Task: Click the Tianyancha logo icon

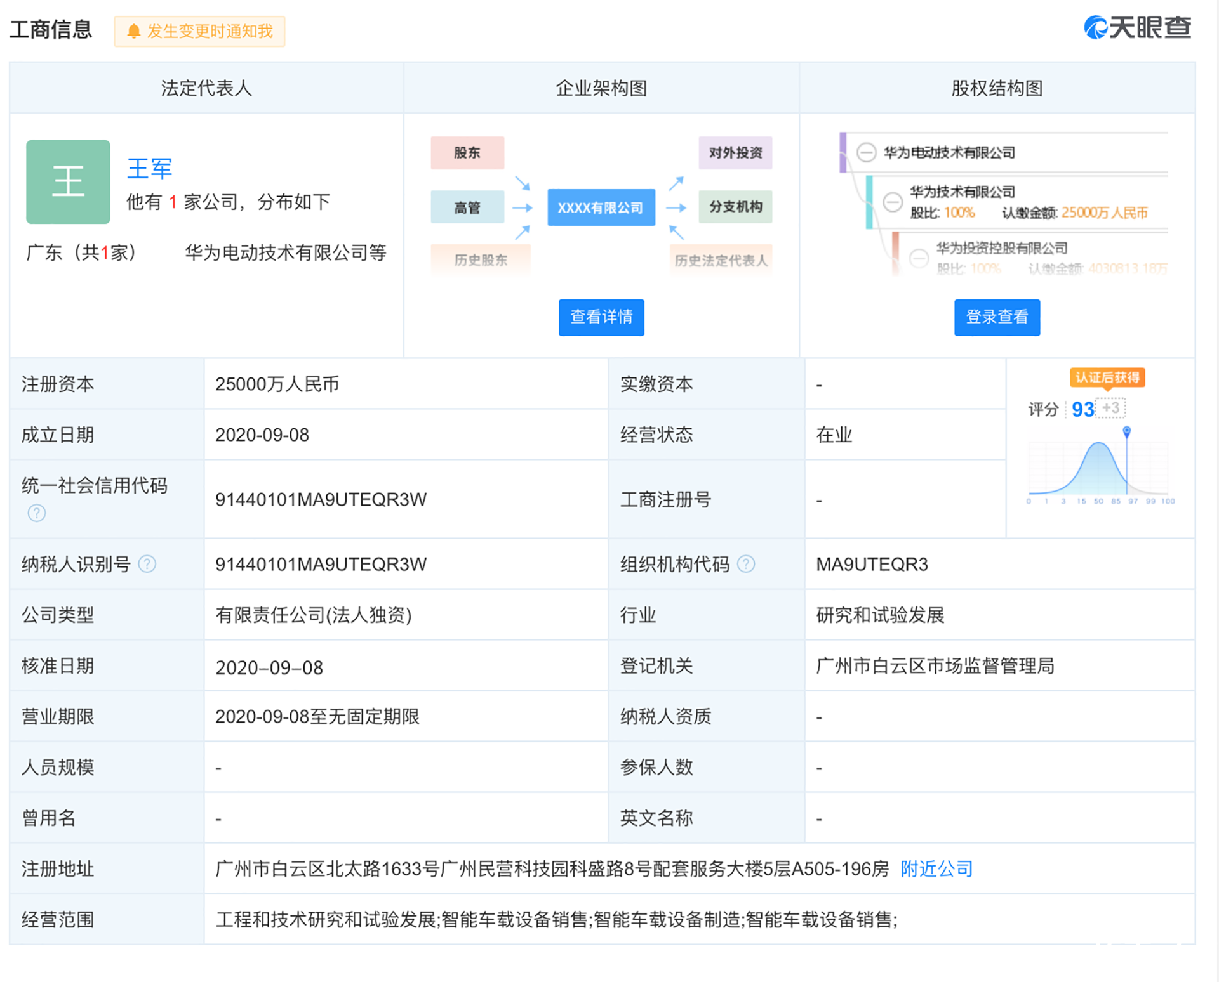Action: tap(1096, 27)
